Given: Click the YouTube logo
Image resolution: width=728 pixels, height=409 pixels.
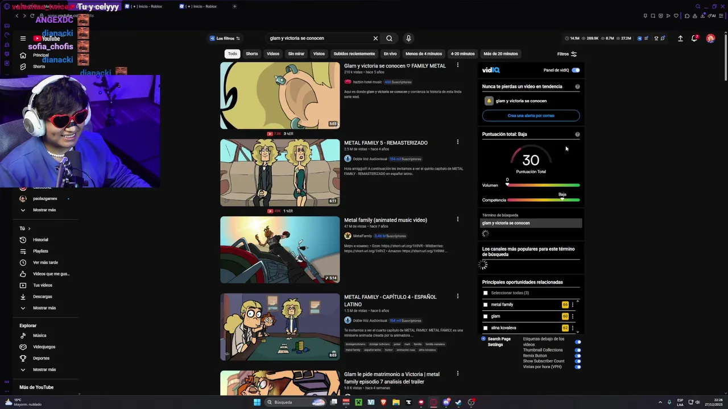Looking at the screenshot, I should 47,39.
